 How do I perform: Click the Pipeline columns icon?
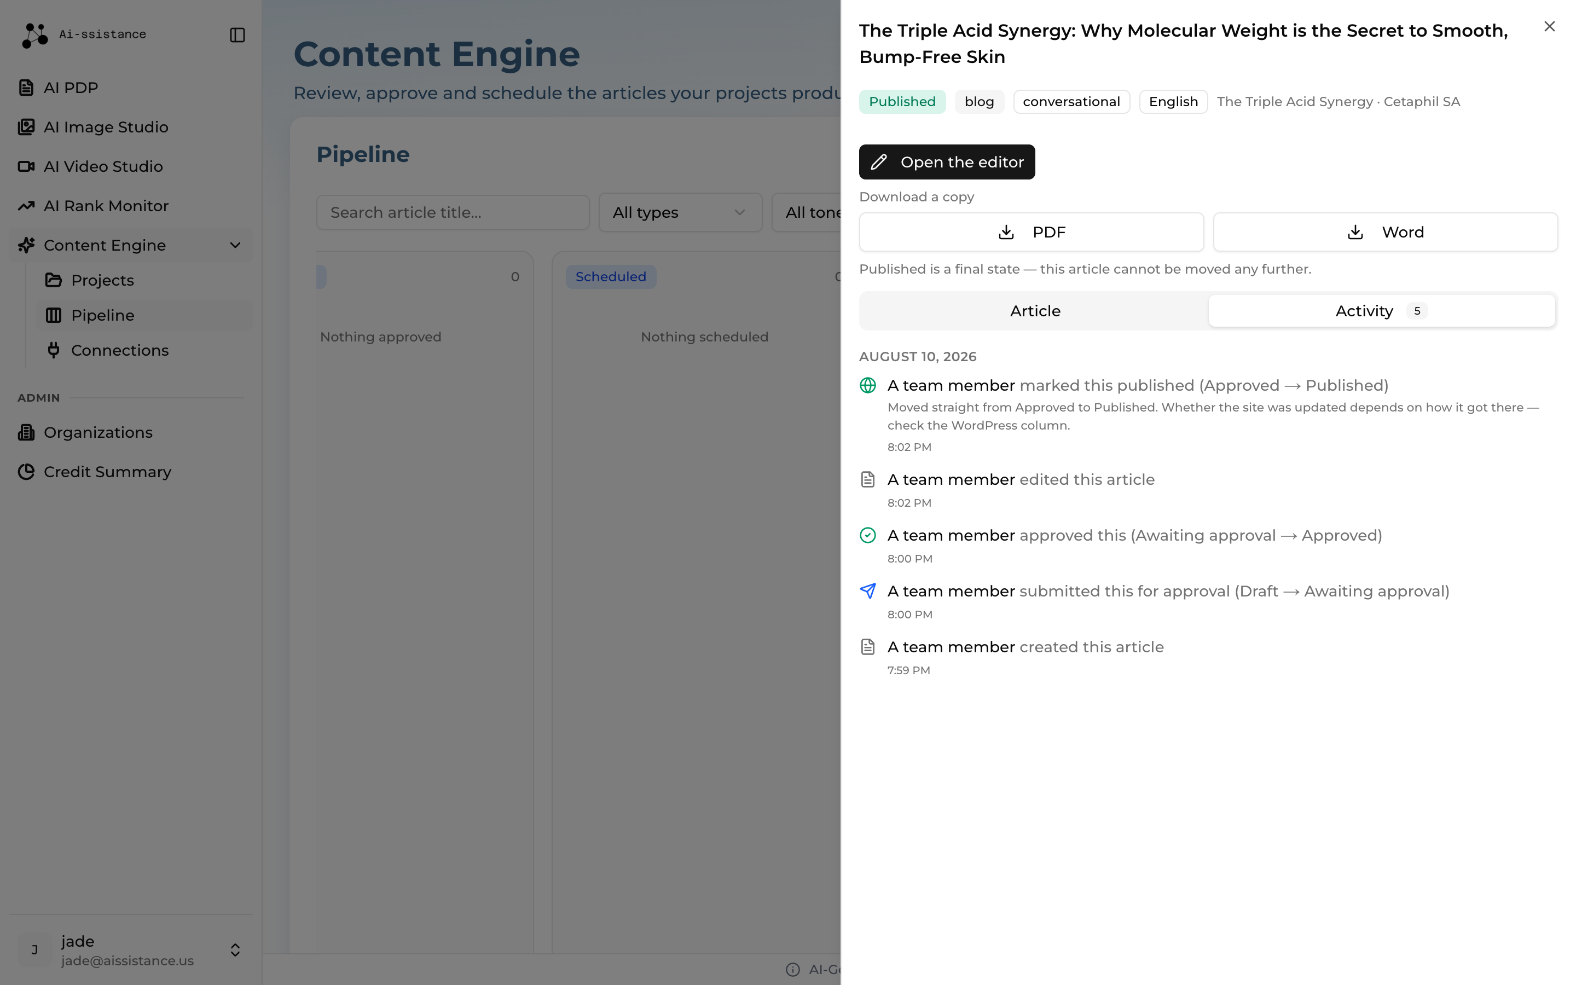(54, 315)
